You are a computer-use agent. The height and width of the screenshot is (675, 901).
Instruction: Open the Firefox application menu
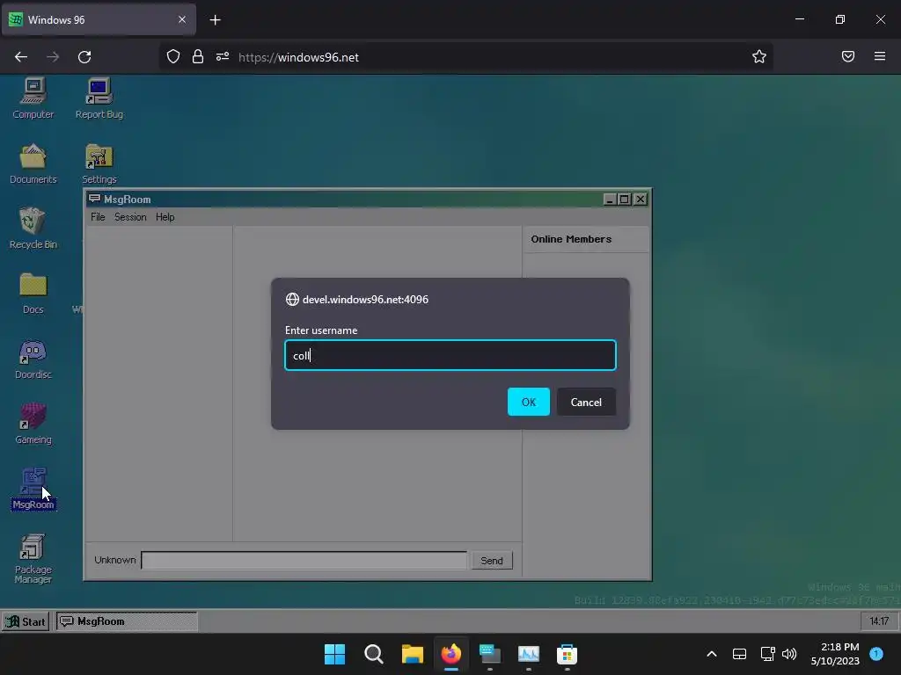880,56
